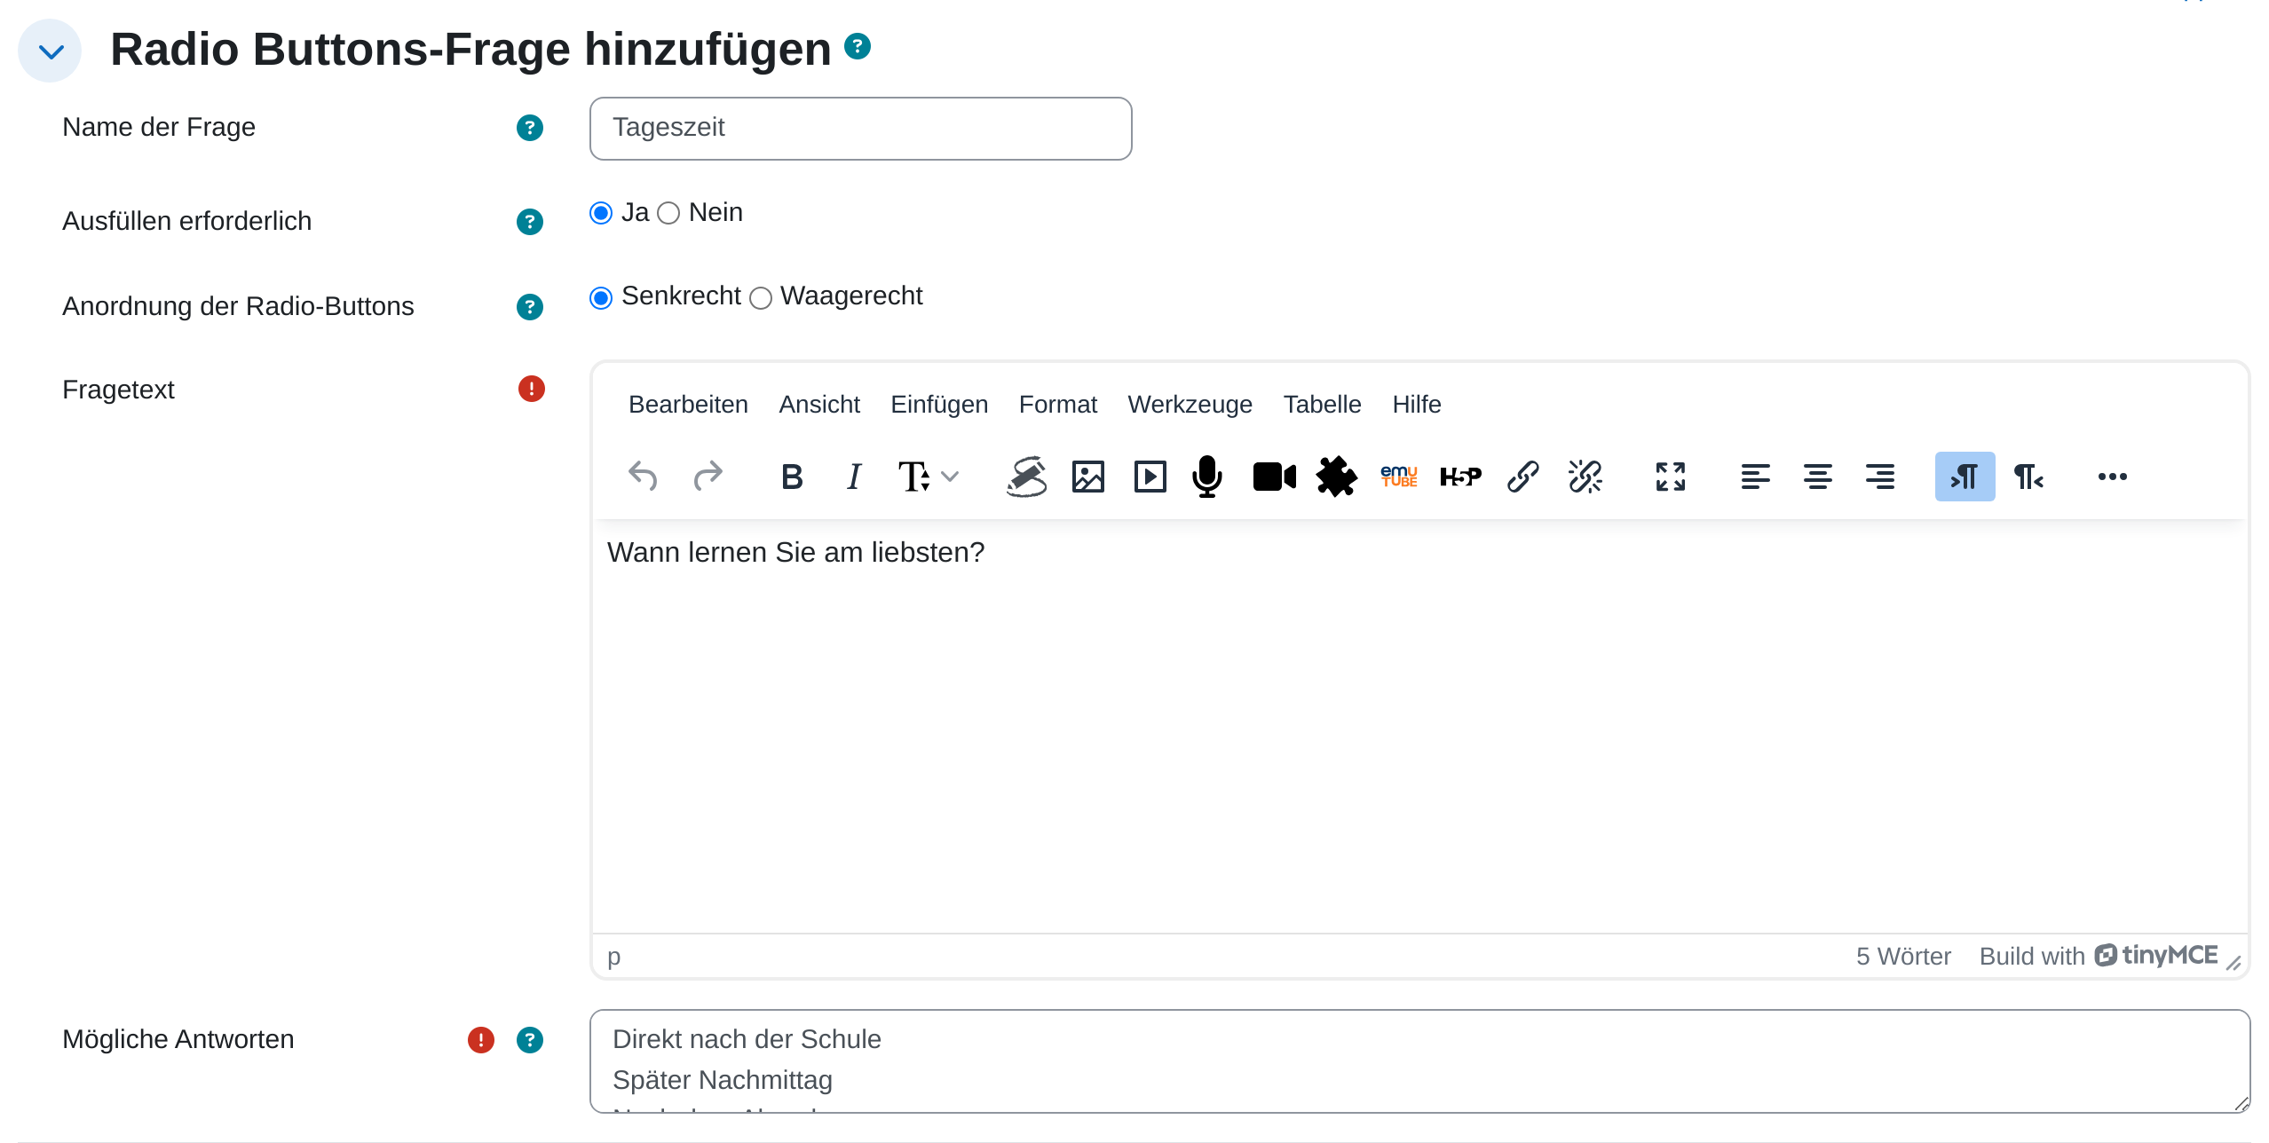The width and height of the screenshot is (2269, 1143).
Task: Start audio recording with microphone icon
Action: pos(1207,477)
